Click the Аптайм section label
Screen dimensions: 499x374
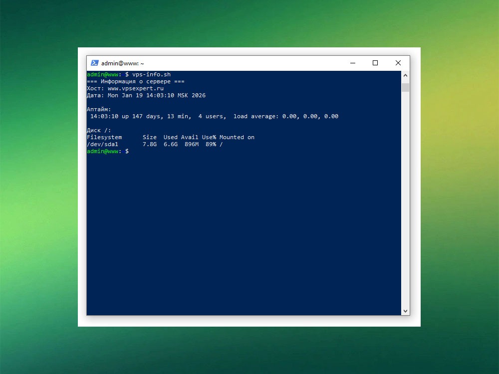coord(98,109)
